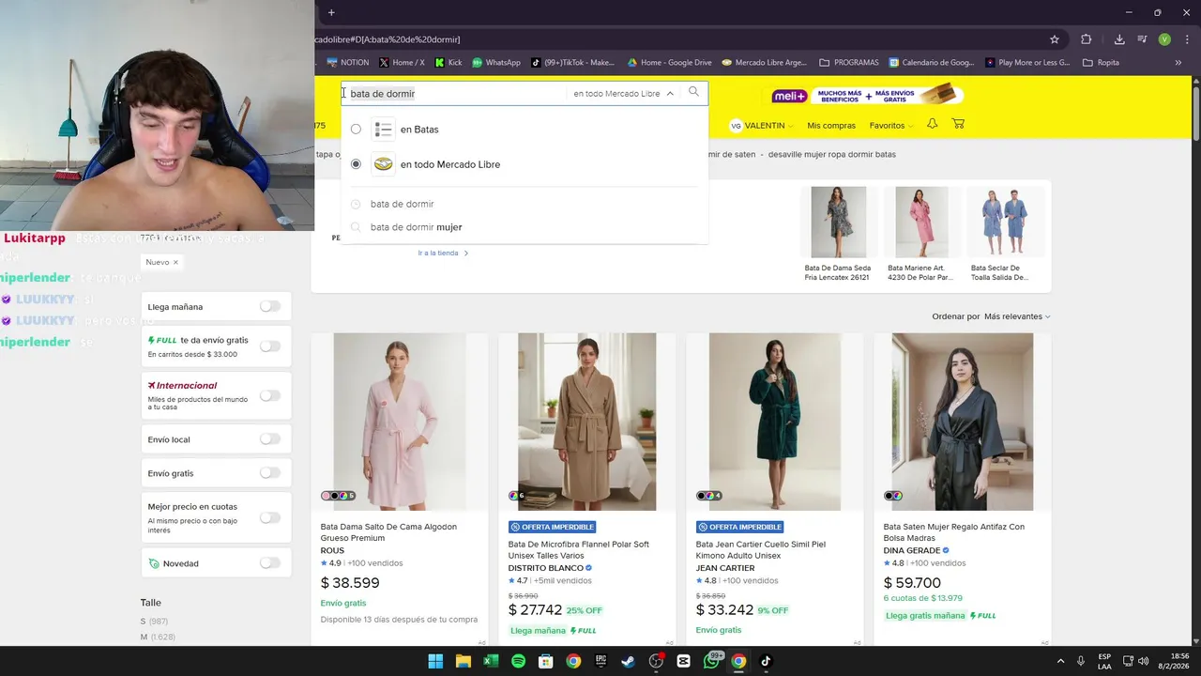Show more bookmarks via the overflow chevron
This screenshot has height=676, width=1201.
click(1178, 63)
